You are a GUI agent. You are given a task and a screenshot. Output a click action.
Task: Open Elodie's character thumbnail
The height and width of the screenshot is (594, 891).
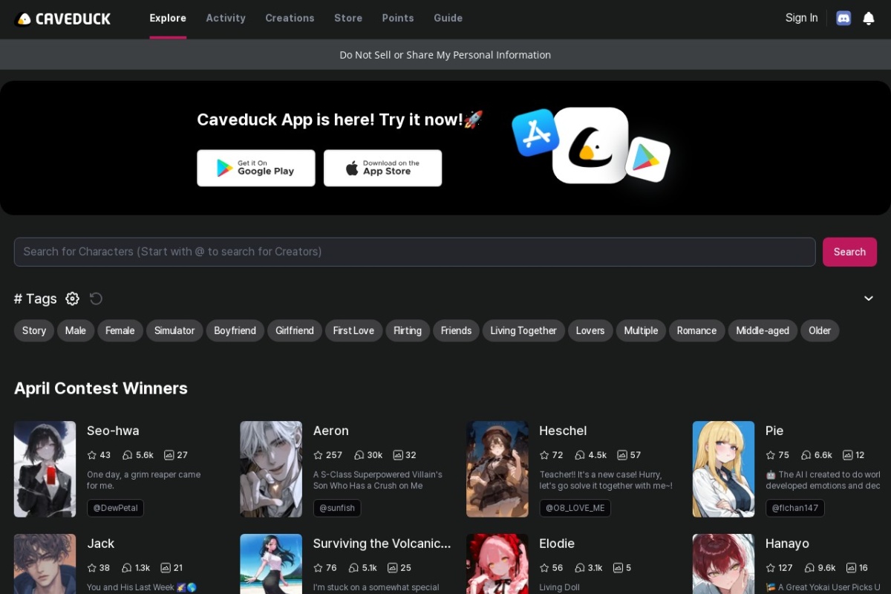(497, 564)
